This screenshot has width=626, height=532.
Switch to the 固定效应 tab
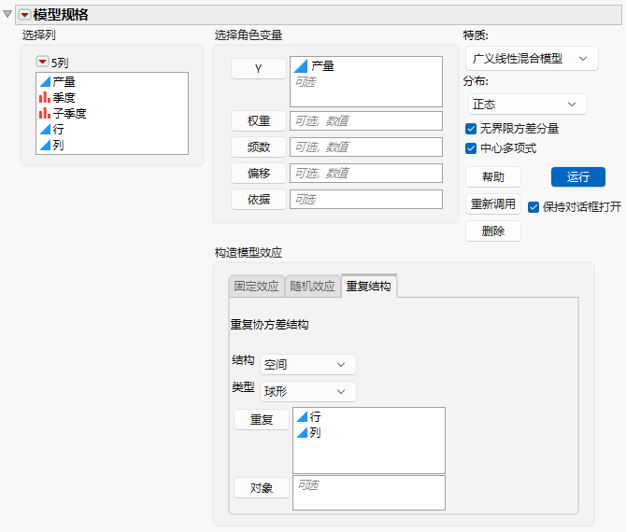pos(256,287)
